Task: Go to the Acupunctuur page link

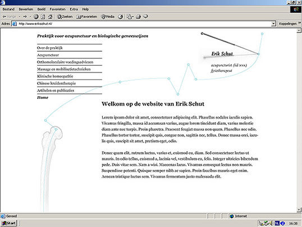Action: 48,55
